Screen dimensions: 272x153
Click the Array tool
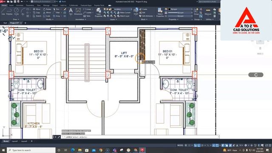[57, 16]
